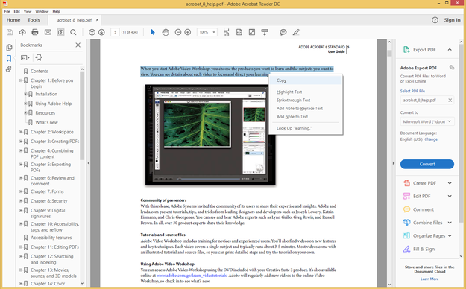This screenshot has width=466, height=289.
Task: Click the Sign In link
Action: pos(452,20)
